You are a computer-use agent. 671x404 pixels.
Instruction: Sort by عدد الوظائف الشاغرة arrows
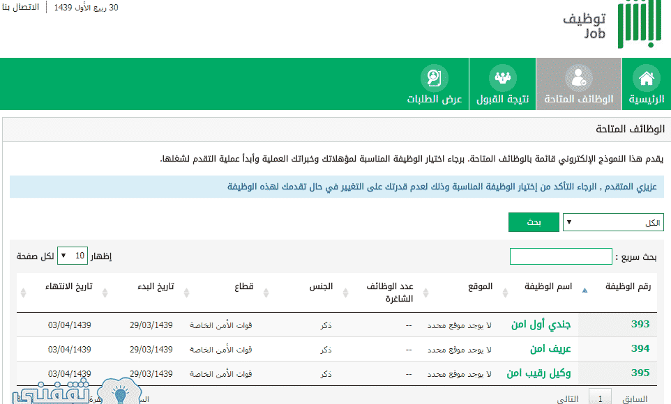(346, 293)
